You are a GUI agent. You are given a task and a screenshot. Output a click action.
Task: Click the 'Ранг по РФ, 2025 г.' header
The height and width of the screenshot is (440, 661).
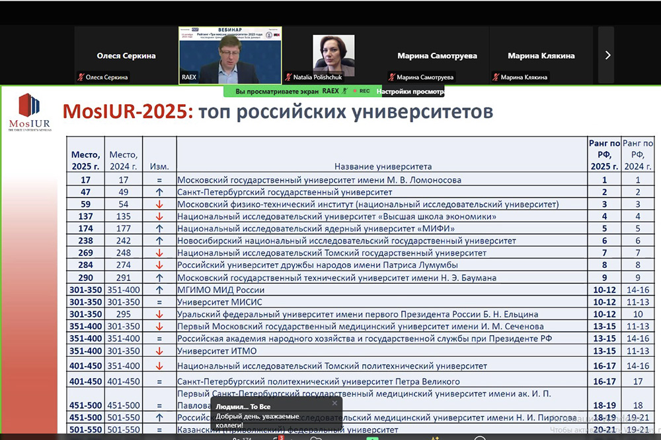tap(603, 155)
